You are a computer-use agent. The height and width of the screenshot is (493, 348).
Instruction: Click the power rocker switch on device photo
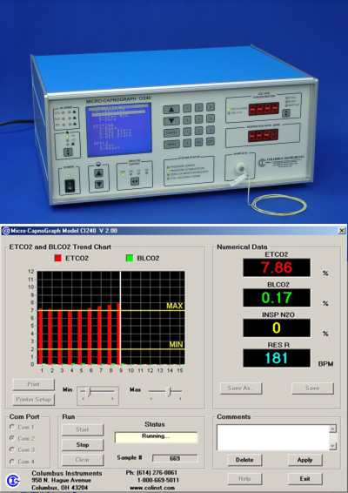pos(70,185)
